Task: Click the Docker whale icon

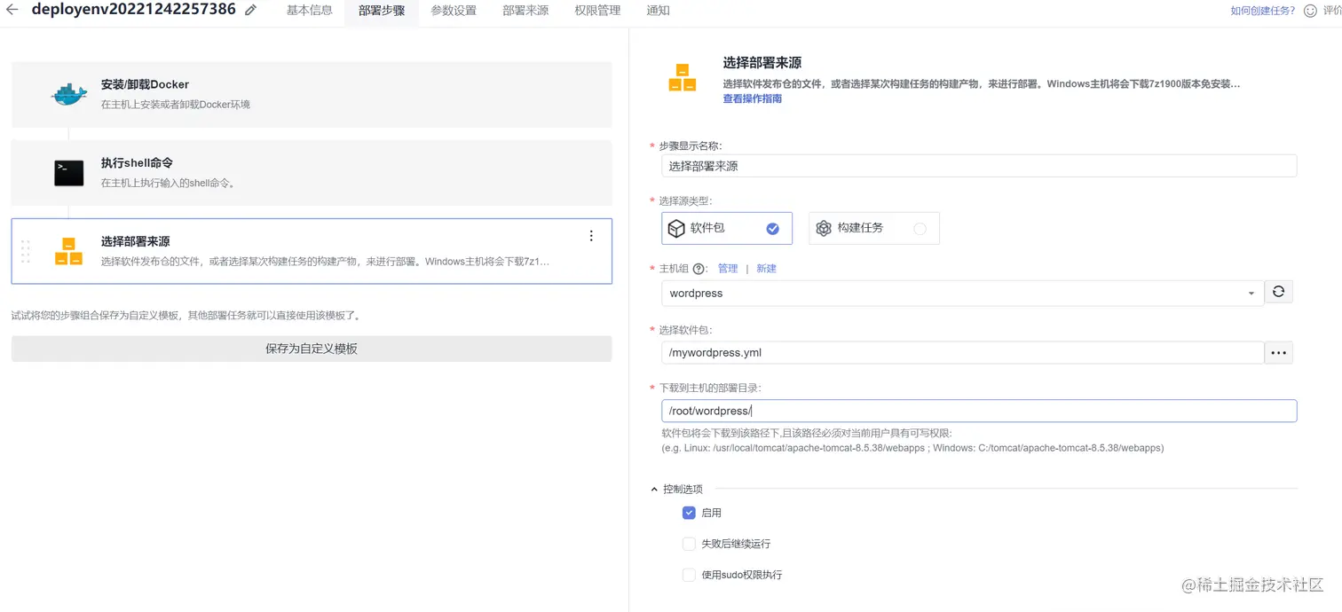Action: coord(69,94)
